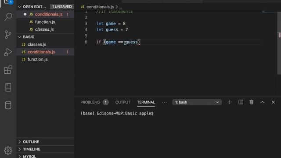Screen dimensions: 281x158
Task: Click the 'if' keyword on line 6
Action: (98, 42)
